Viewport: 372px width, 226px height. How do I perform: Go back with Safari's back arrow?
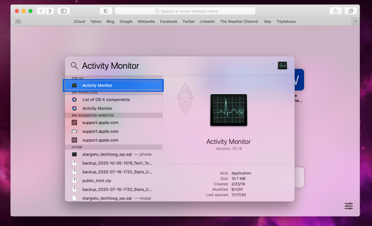coord(41,11)
